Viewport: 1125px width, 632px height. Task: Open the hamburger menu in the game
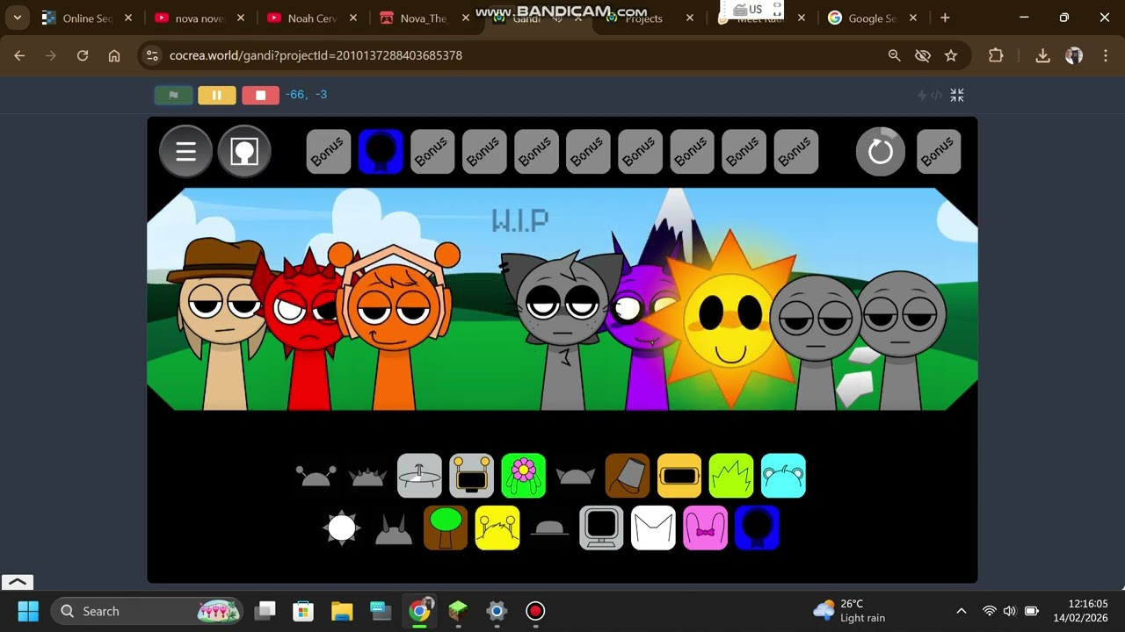185,152
